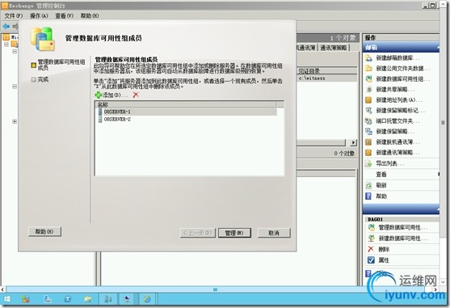
Task: Click the 取消 cancel button
Action: click(x=274, y=233)
